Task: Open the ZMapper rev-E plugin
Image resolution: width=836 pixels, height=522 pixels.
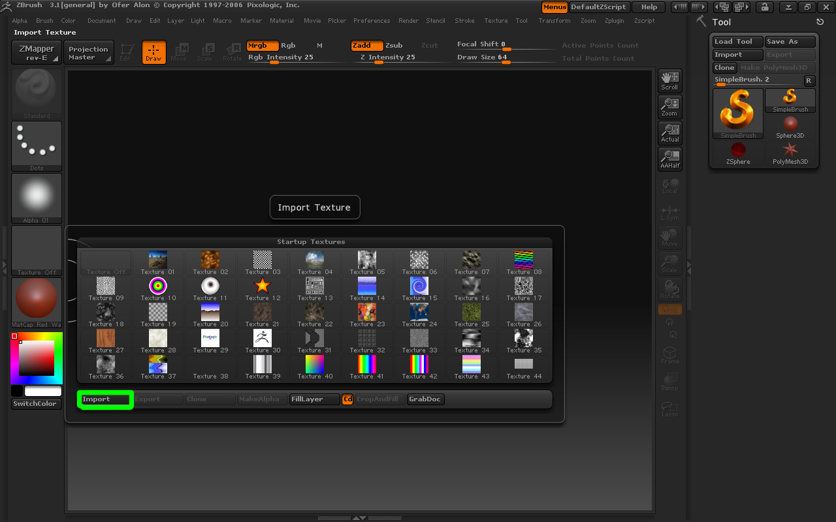Action: tap(37, 53)
